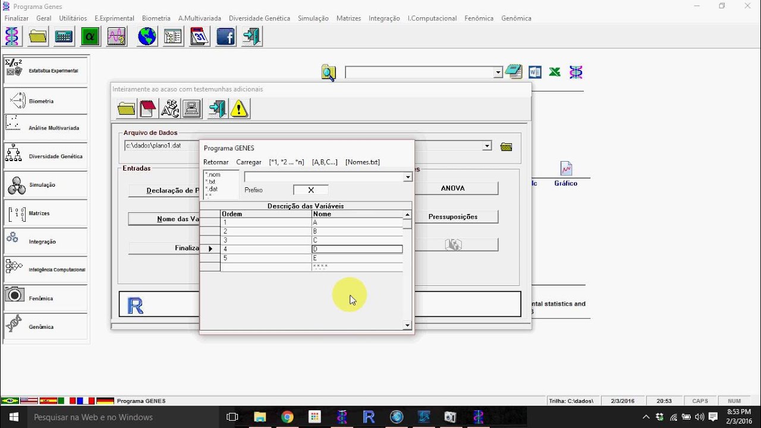
Task: Click Carregar in Programa GENES dialog
Action: coord(249,162)
